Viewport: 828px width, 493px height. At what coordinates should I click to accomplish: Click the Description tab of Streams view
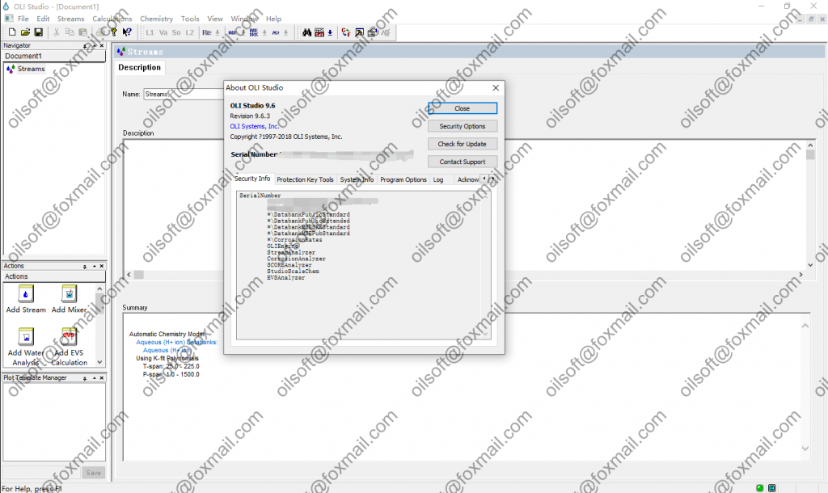(139, 68)
